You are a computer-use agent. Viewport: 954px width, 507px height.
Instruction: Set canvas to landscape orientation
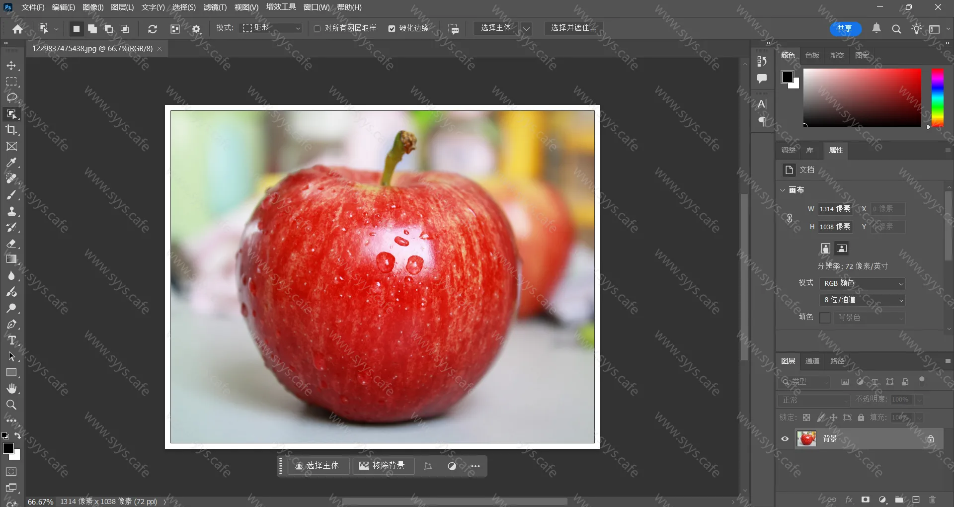(x=841, y=249)
